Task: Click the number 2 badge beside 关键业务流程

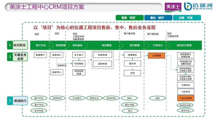Action: (10, 57)
